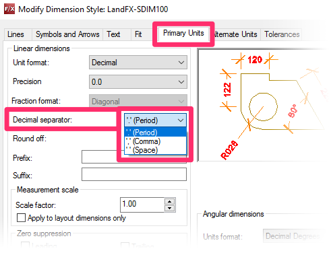Select the Primary Units tab
331x253 pixels.
click(183, 33)
